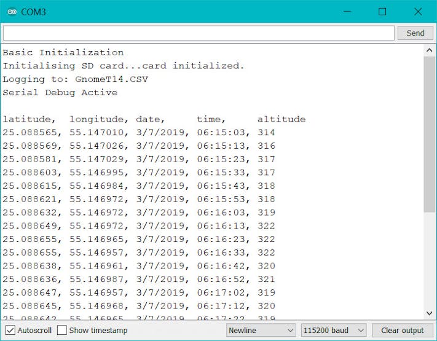Click altitude value 321
Viewport: 437px width, 341px height.
[266, 279]
